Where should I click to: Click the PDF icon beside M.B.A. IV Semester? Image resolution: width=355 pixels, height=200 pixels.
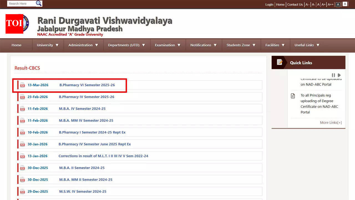22,109
